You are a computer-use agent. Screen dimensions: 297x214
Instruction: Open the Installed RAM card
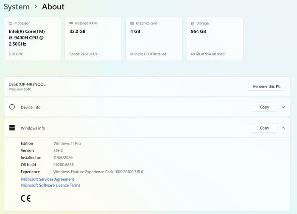coord(93,39)
